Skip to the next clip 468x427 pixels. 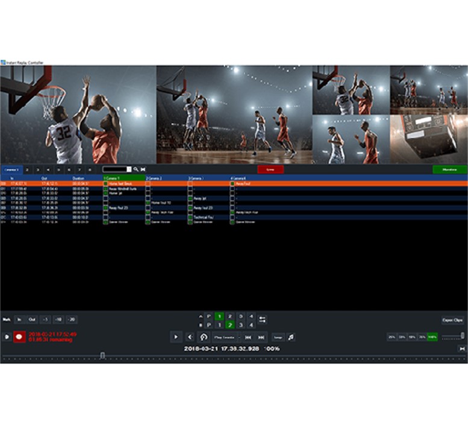(x=263, y=337)
